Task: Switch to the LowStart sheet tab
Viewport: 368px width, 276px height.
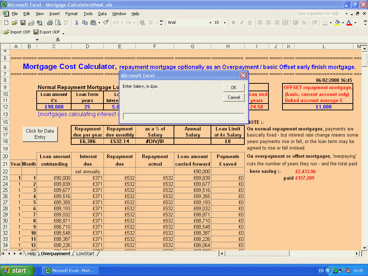Action: coord(85,253)
